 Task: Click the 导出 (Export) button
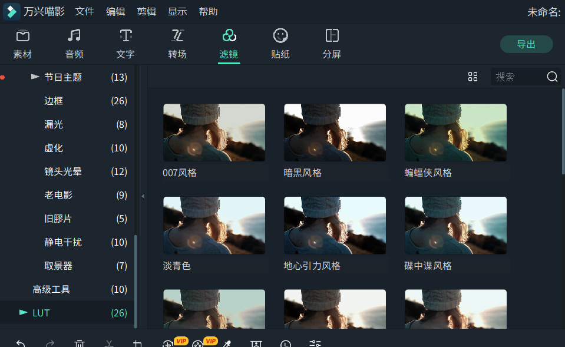coord(526,44)
